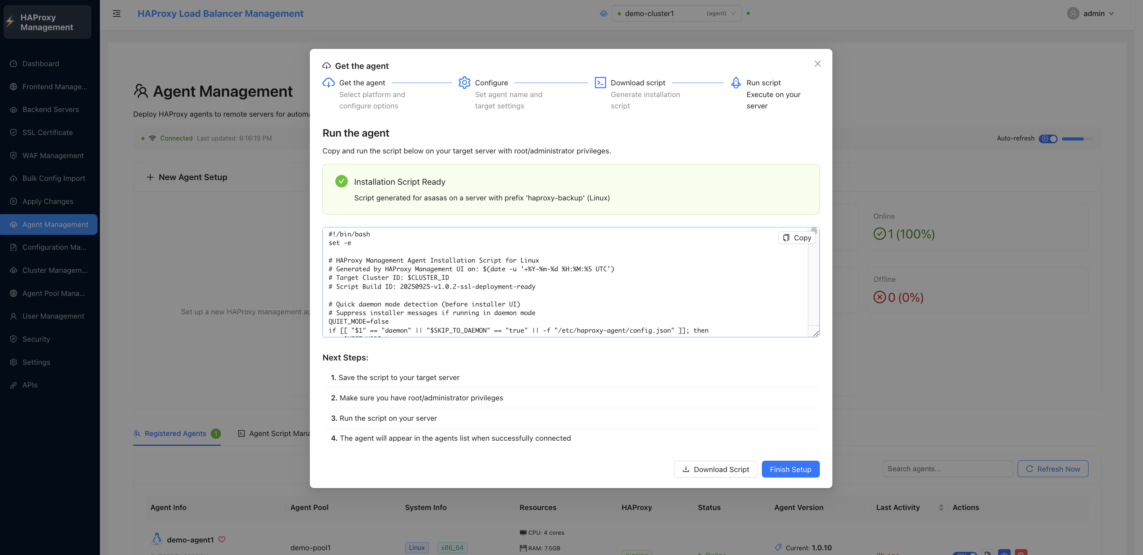Viewport: 1143px width, 555px height.
Task: Click the cluster icon beside the cluster selector
Action: (x=604, y=13)
